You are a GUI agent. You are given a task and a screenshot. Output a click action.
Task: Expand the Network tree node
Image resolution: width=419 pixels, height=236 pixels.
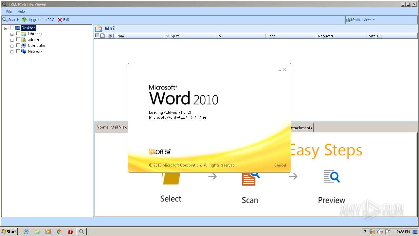click(x=12, y=52)
